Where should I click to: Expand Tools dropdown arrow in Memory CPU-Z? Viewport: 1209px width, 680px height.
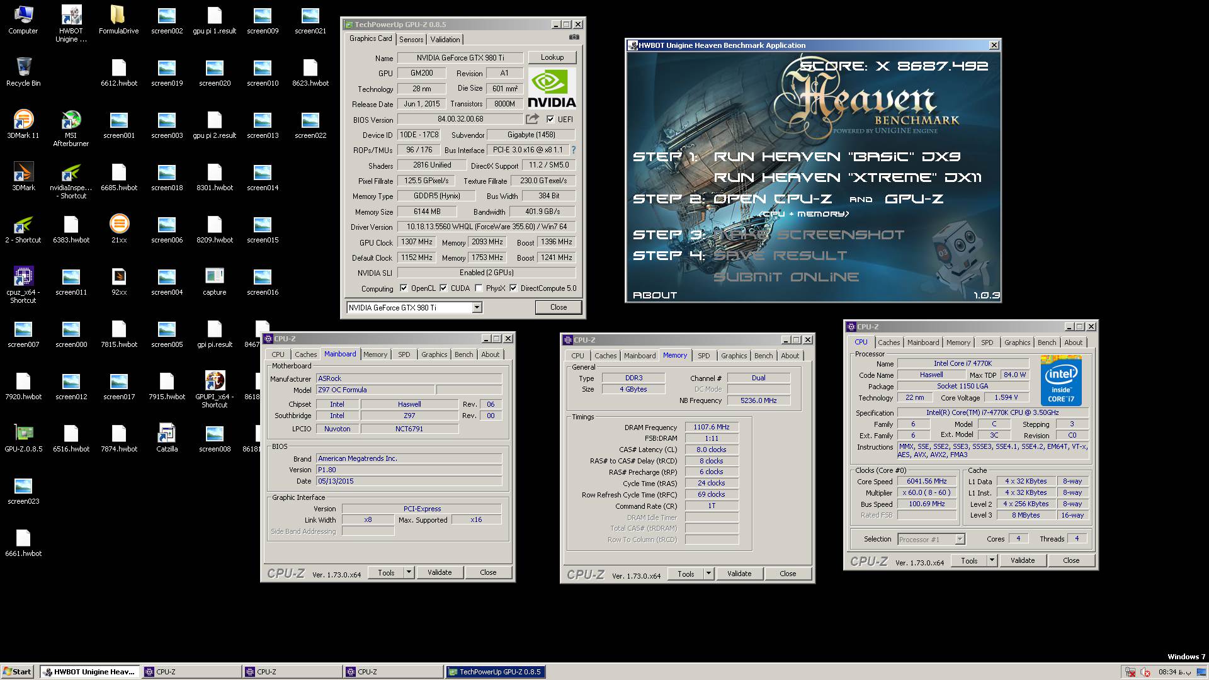pyautogui.click(x=708, y=574)
